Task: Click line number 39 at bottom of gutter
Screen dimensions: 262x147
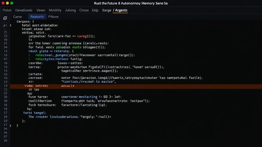Action: coord(6,141)
